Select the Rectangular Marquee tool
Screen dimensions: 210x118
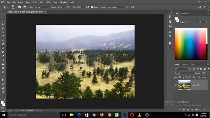coord(3,20)
